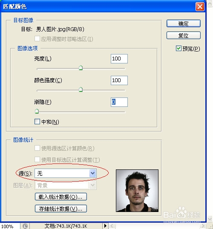The width and height of the screenshot is (213, 229).
Task: Click the vertical scrollbar up arrow
Action: (x=210, y=3)
